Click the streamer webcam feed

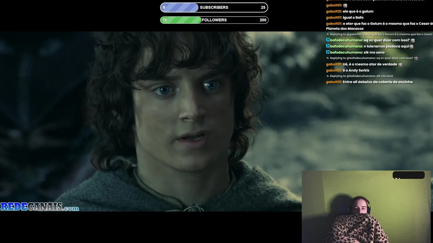(x=366, y=207)
